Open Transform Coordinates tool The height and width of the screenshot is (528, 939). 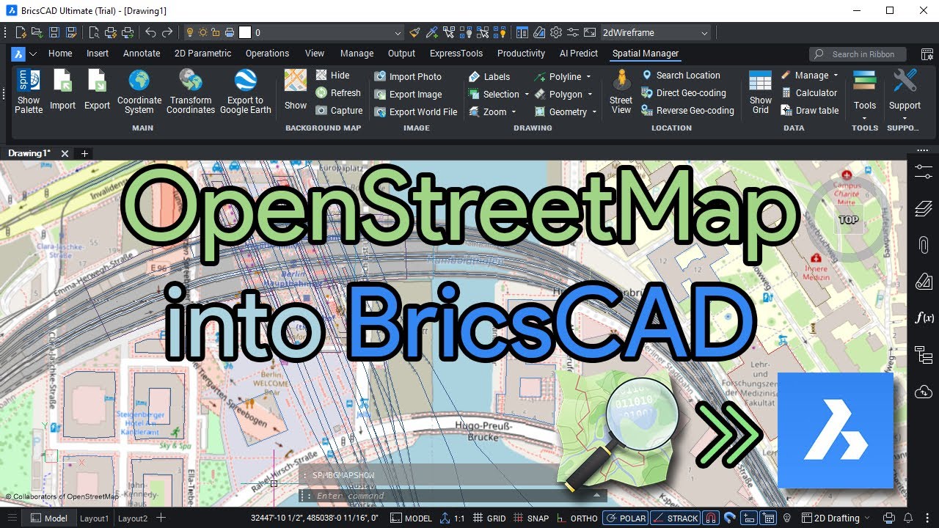coord(191,91)
